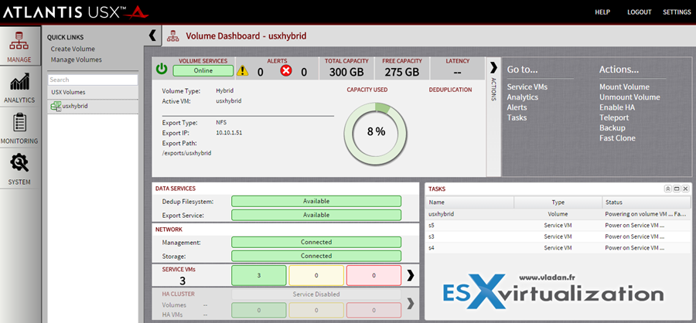This screenshot has height=323, width=696.
Task: Go to Service VMs
Action: (x=527, y=87)
